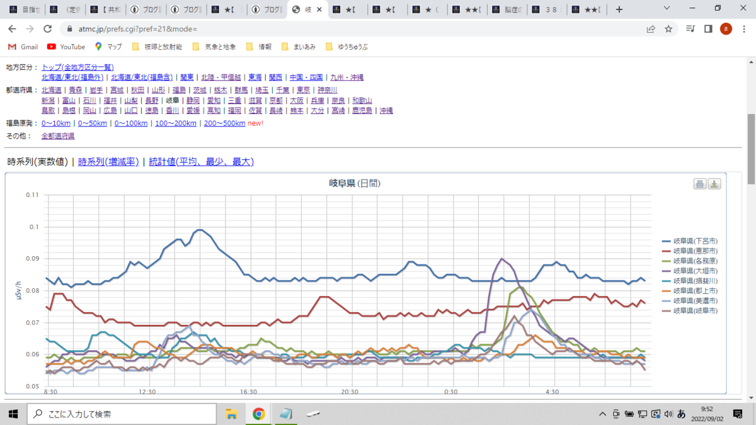Open the 愛知 prefecture link
The width and height of the screenshot is (756, 425).
click(x=214, y=101)
